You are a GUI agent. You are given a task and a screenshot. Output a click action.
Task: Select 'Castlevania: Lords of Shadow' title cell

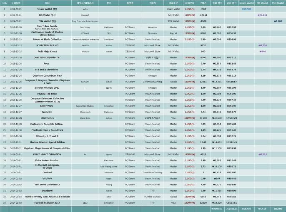(47, 33)
